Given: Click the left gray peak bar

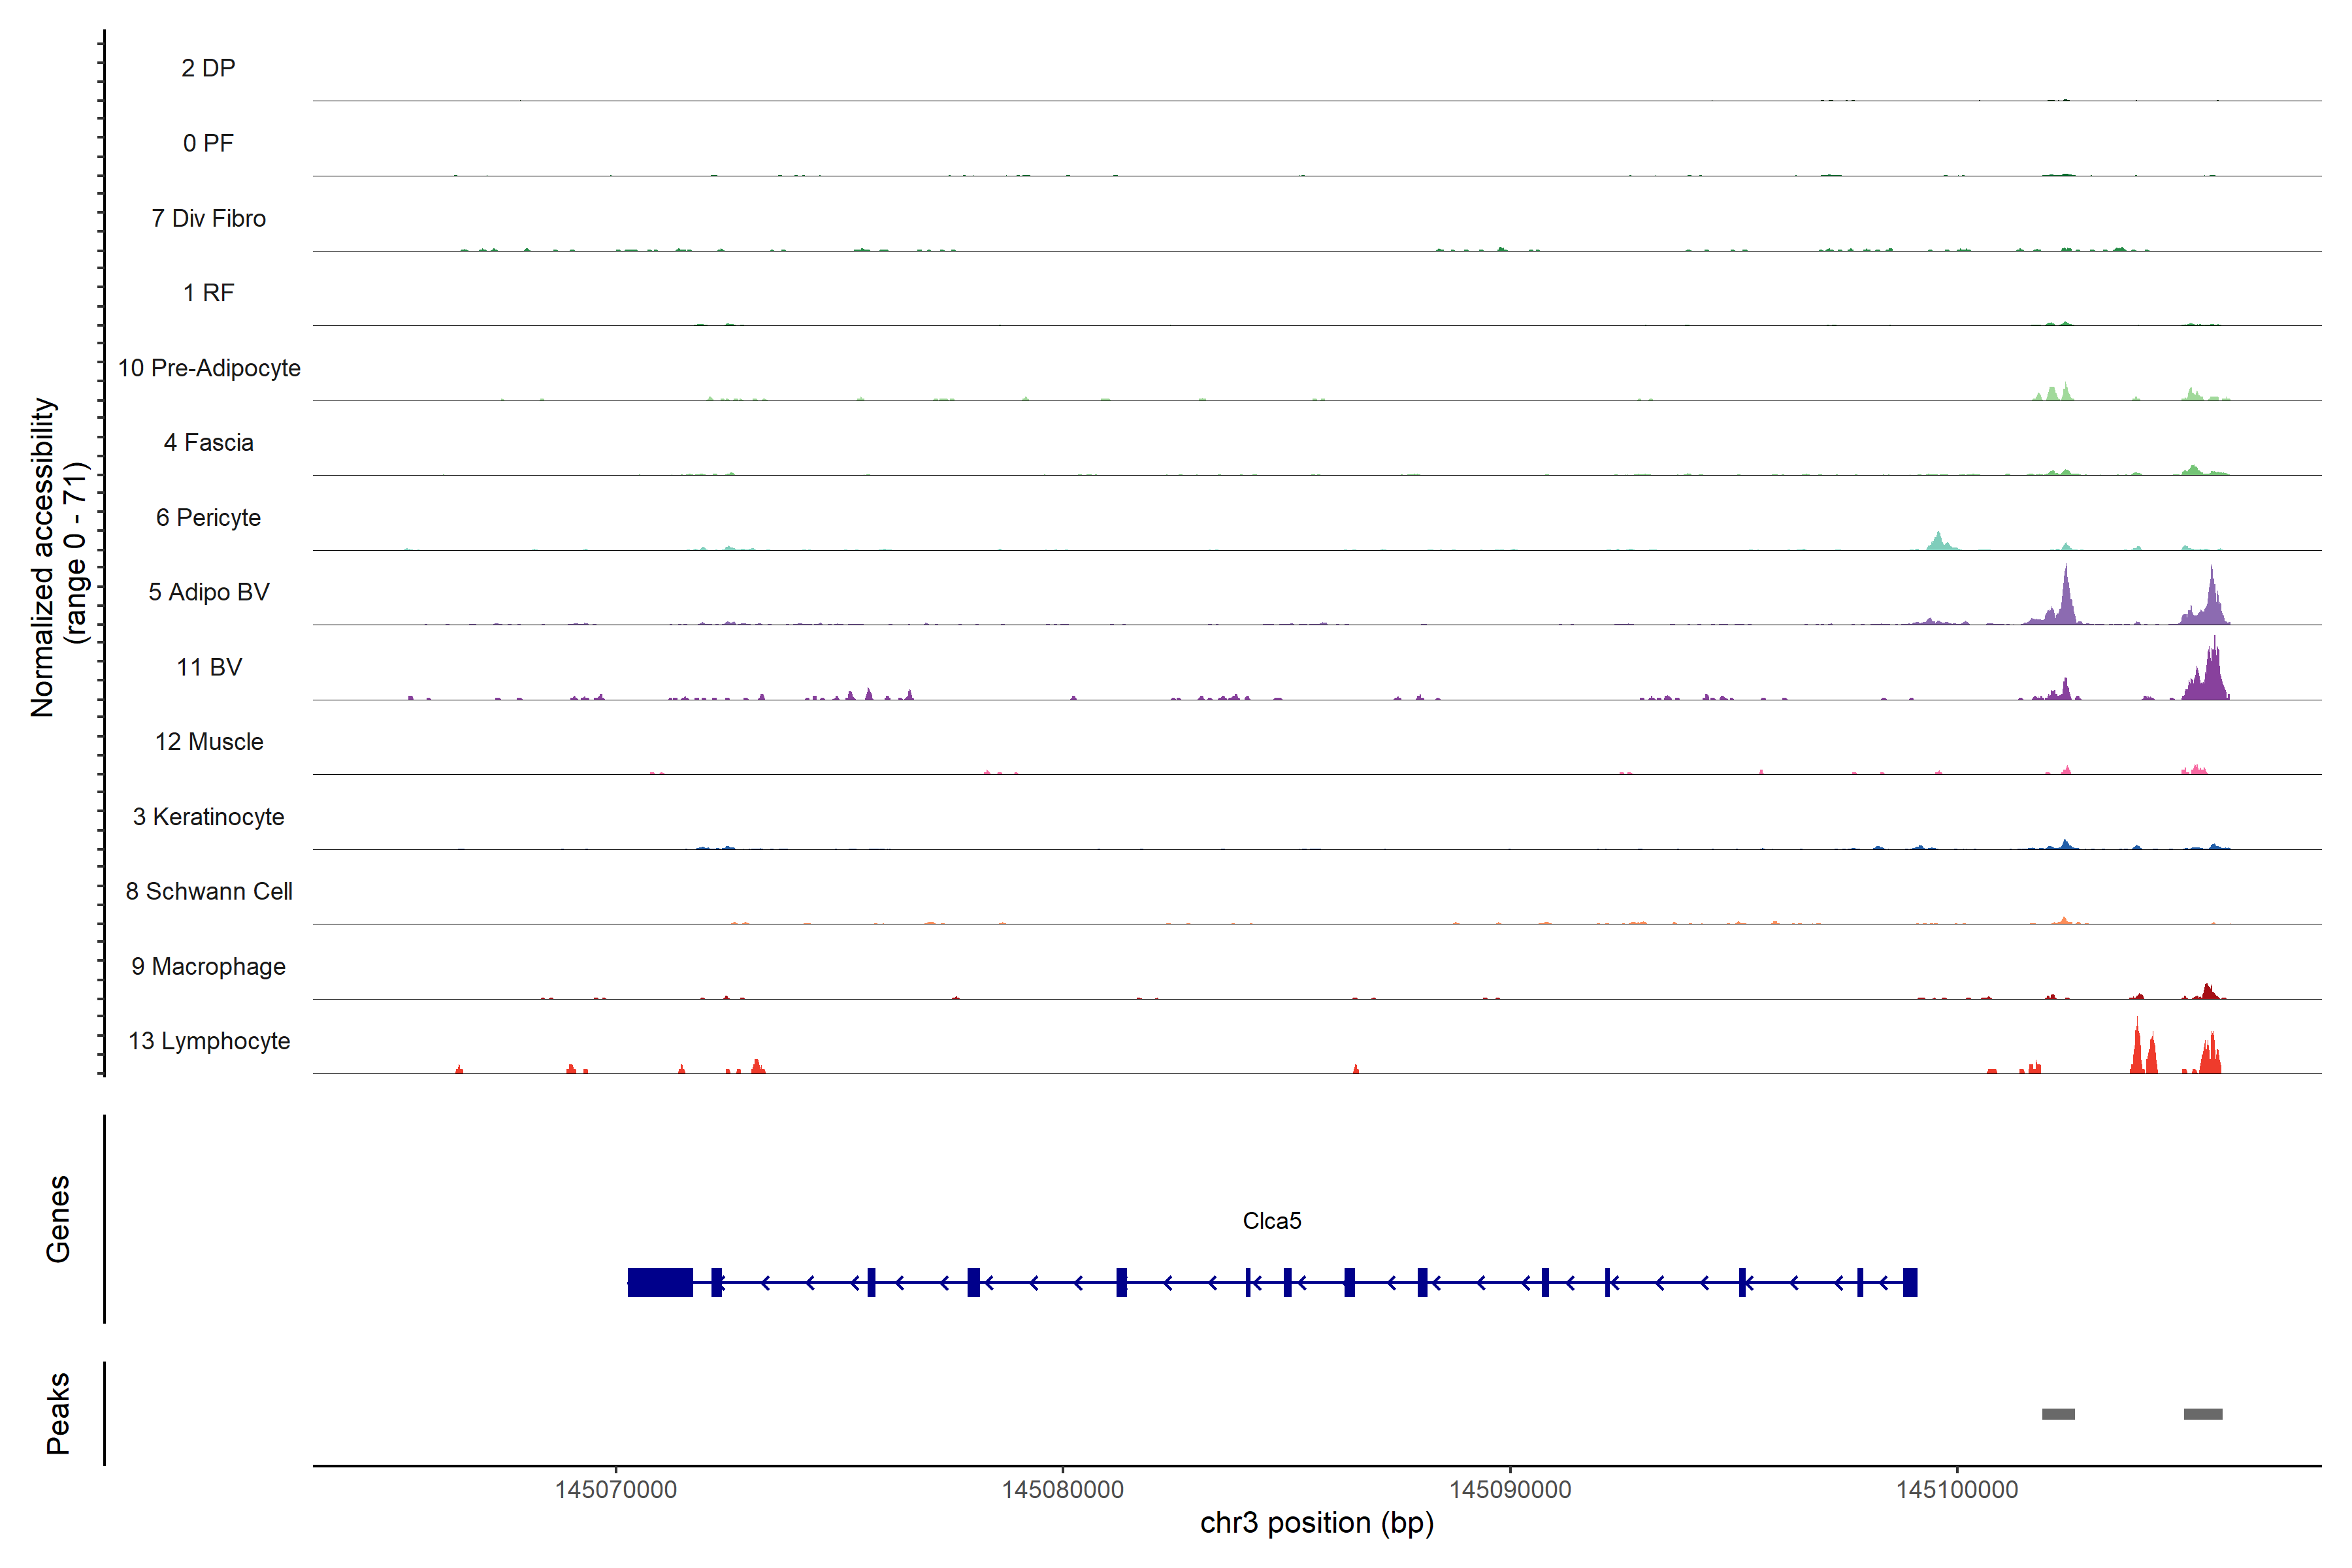Looking at the screenshot, I should (2058, 1414).
